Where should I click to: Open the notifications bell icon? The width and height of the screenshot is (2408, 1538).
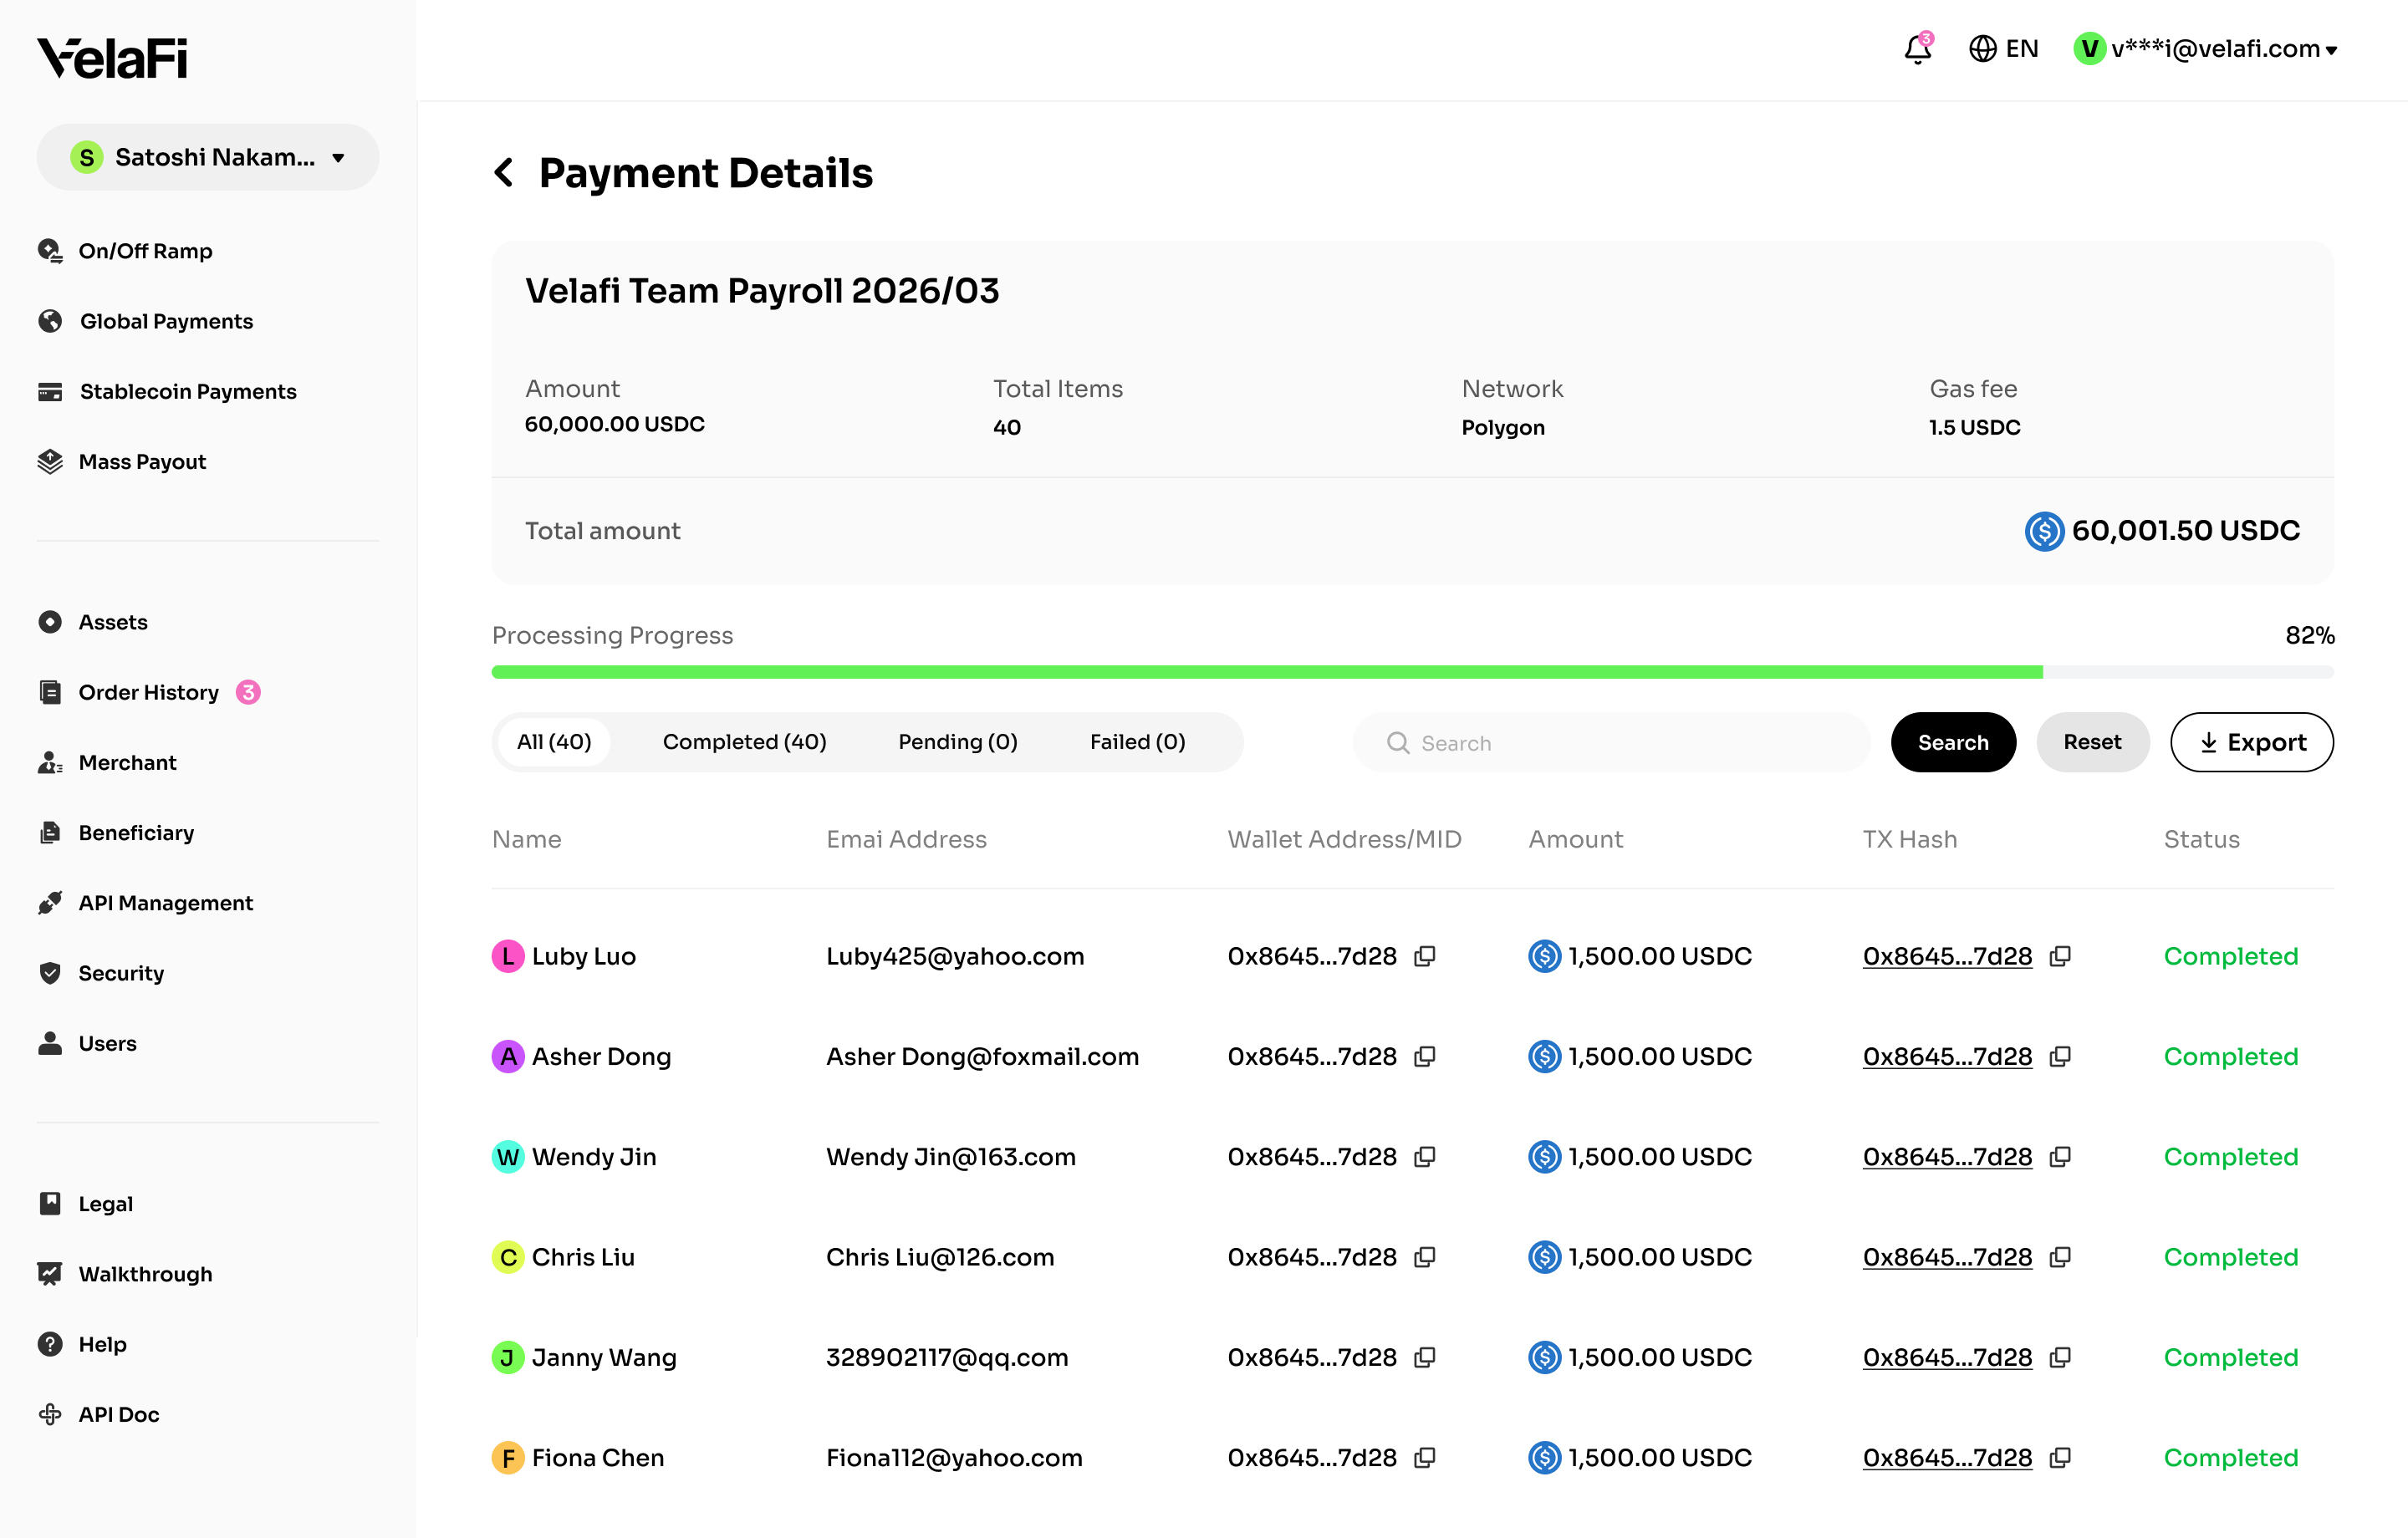1917,48
